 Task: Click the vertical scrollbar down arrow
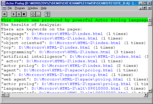[150, 91]
